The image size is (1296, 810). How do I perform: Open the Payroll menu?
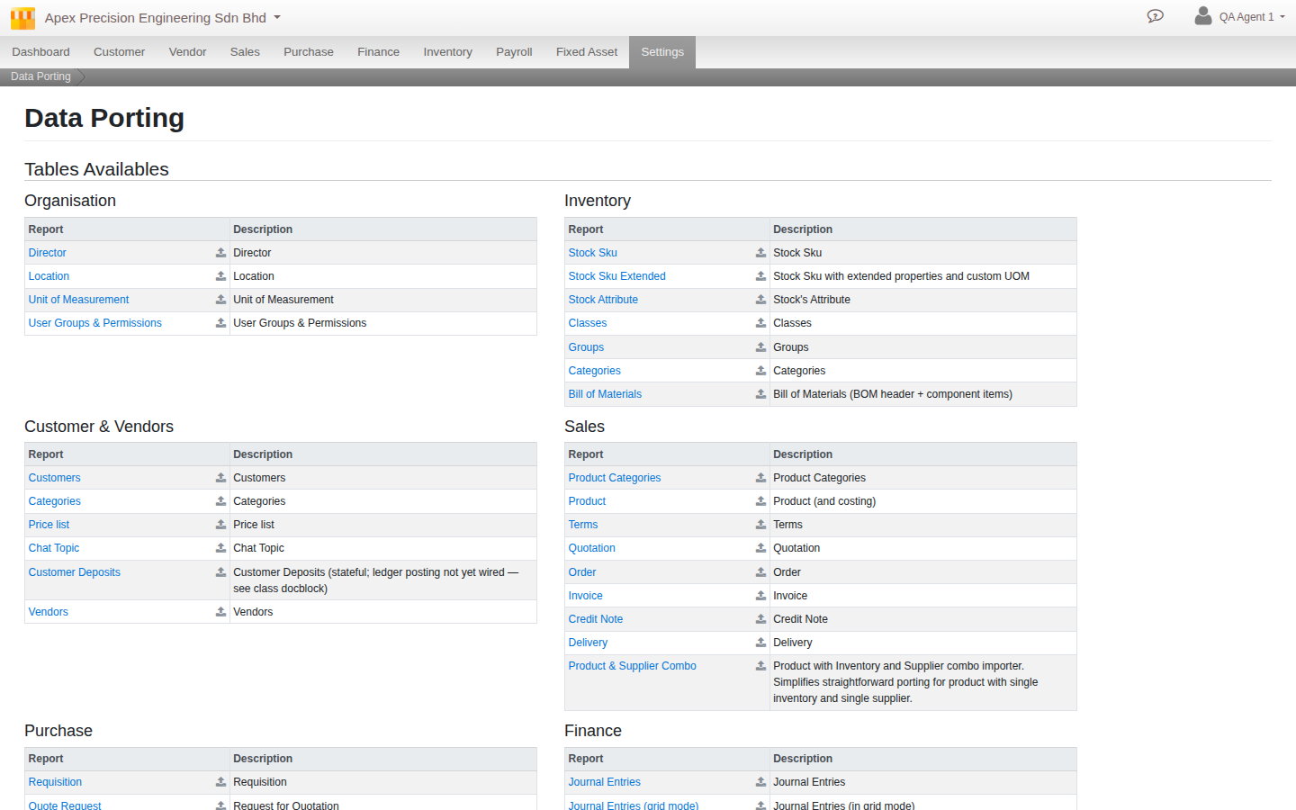514,52
